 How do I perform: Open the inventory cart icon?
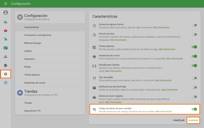(6, 39)
